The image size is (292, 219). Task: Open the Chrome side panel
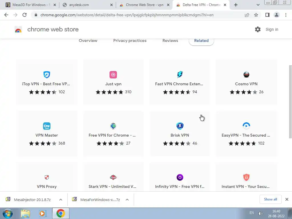(x=267, y=15)
